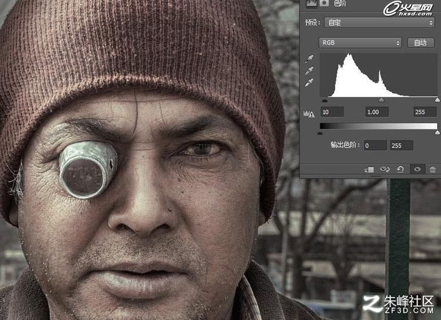Click the 输出色阶 field showing 255
Viewport: 441px width, 320px height.
click(x=402, y=146)
